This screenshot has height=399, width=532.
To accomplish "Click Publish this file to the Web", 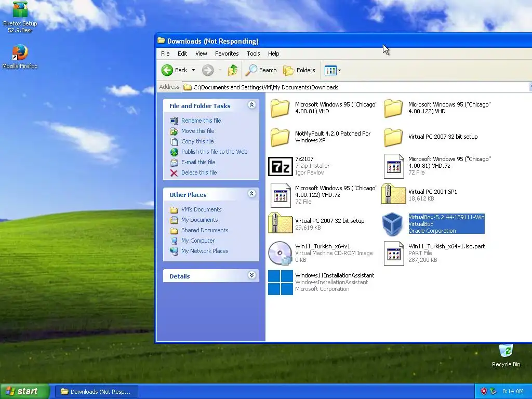I will [x=214, y=152].
